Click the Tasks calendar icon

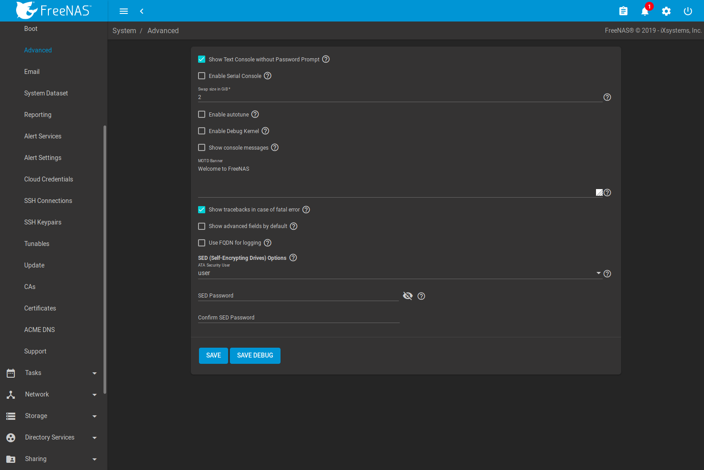11,373
